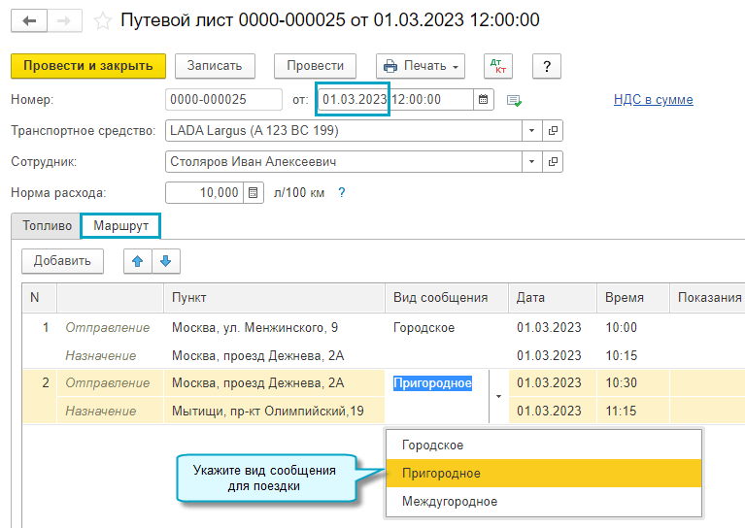The image size is (745, 528).
Task: Expand the Сотрудник dropdown list
Action: pos(531,161)
